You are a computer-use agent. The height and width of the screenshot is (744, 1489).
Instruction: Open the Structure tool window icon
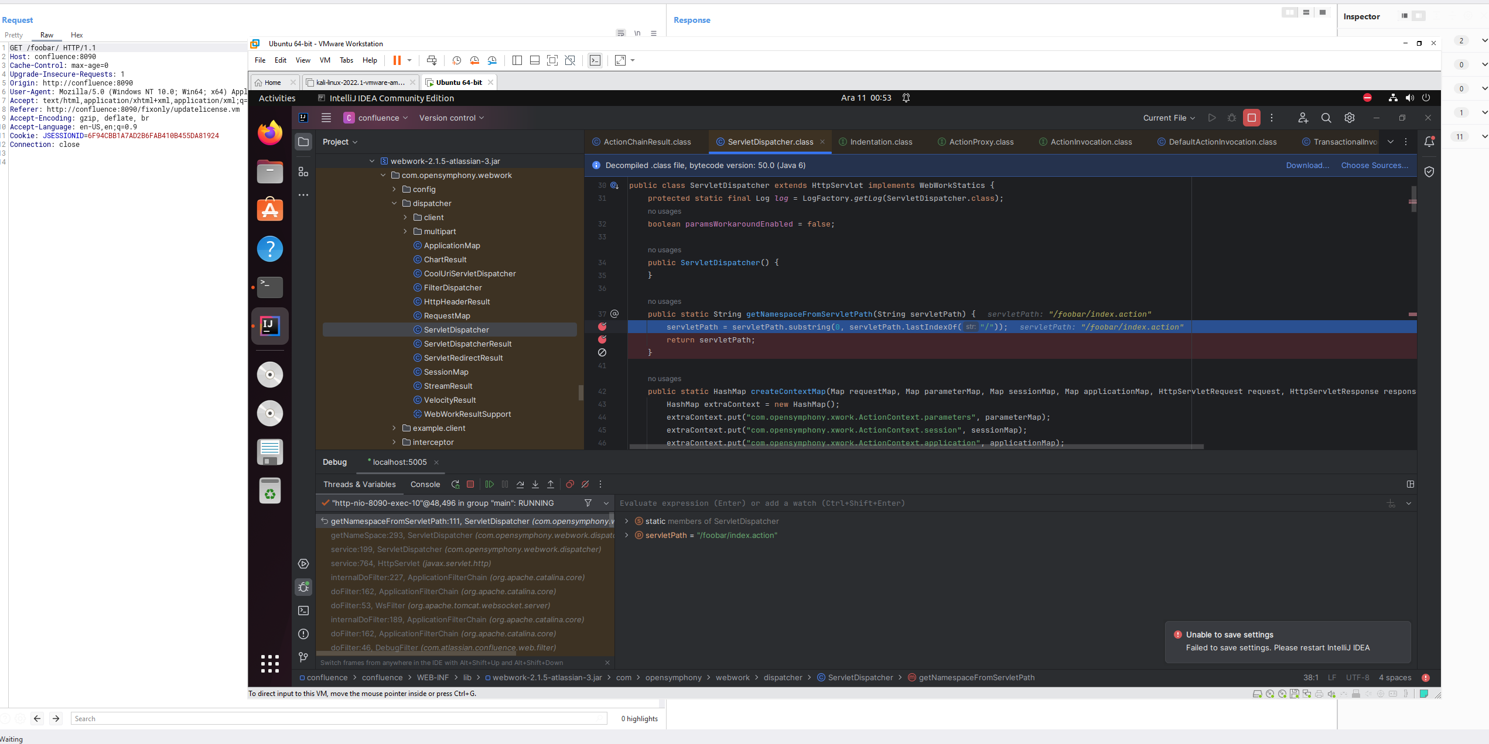[x=303, y=172]
